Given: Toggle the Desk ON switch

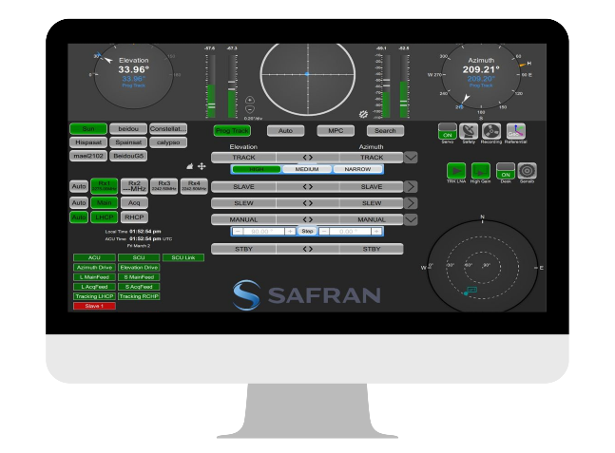Looking at the screenshot, I should click(x=505, y=172).
